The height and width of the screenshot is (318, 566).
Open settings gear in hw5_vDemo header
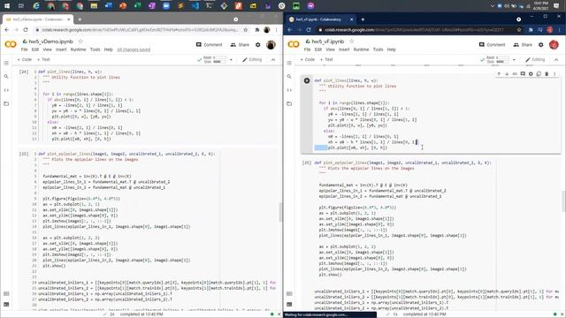coord(257,45)
